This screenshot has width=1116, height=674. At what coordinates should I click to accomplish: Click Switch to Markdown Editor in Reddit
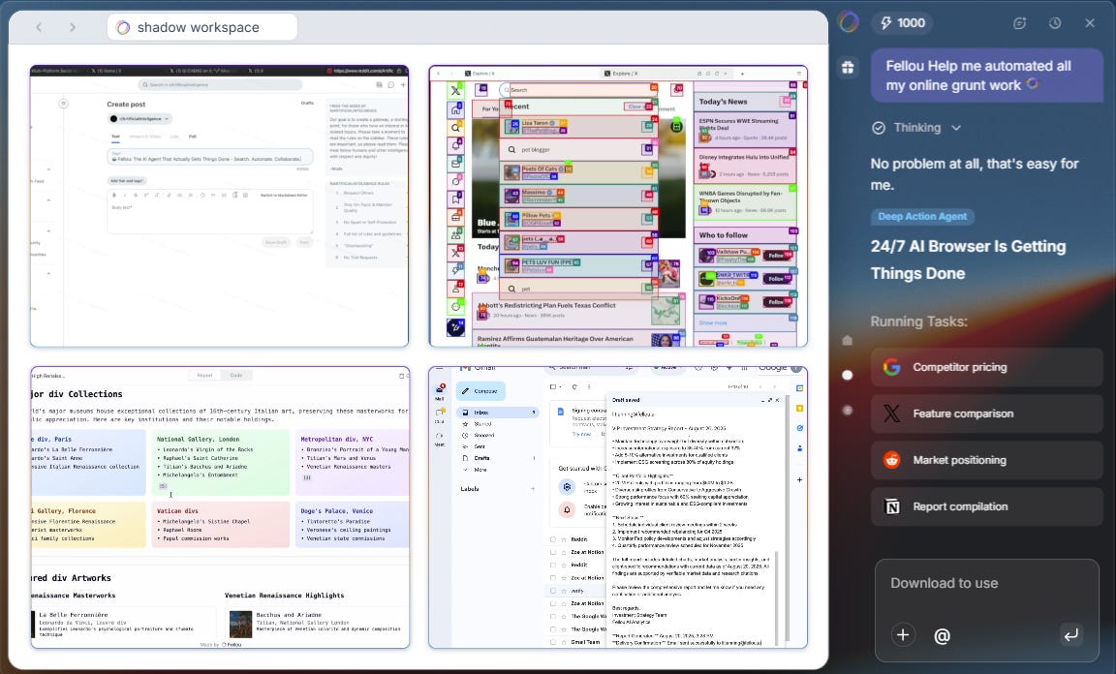(284, 195)
